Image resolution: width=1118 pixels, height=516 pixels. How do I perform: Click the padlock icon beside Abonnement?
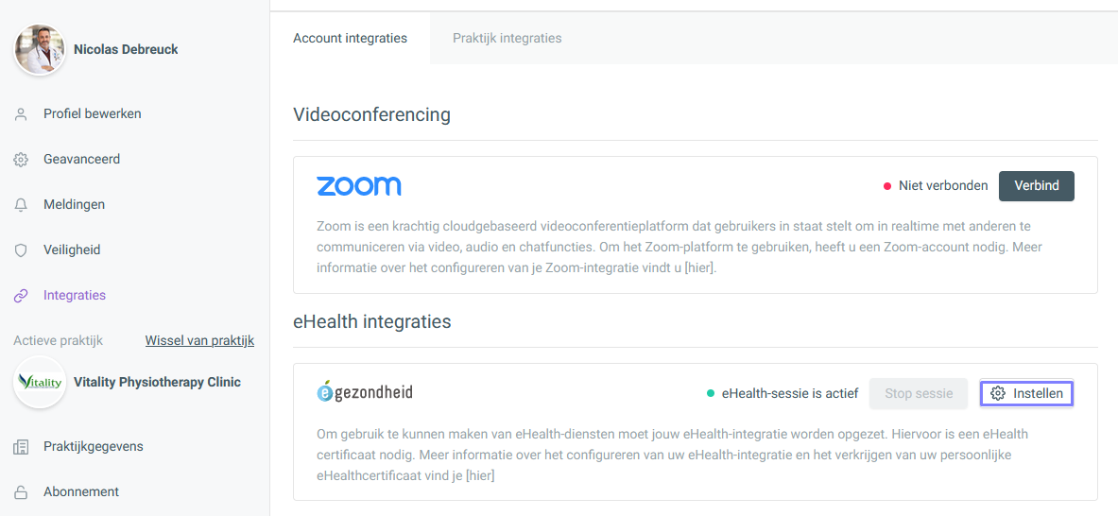click(x=21, y=492)
